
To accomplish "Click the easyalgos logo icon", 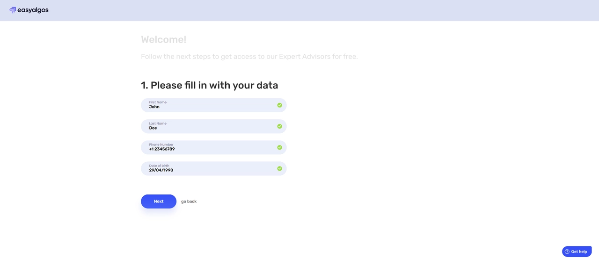I will click(x=13, y=10).
